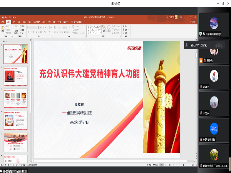Adjust the zoom slider in status bar
Image resolution: width=231 pixels, height=173 pixels.
click(x=184, y=165)
